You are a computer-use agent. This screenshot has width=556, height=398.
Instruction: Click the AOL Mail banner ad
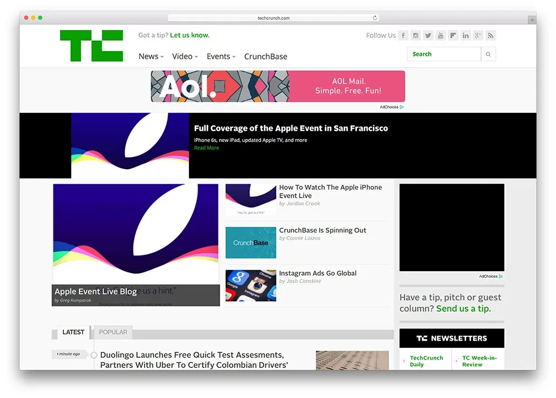[x=277, y=86]
